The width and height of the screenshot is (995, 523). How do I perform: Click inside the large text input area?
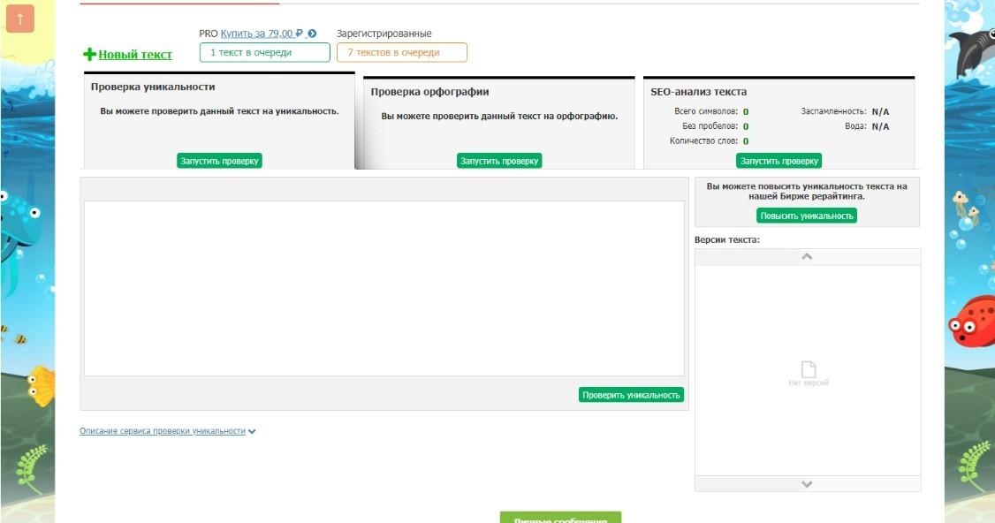[384, 288]
